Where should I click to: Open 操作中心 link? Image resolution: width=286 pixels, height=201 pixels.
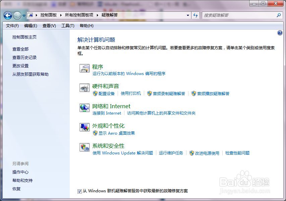20,172
